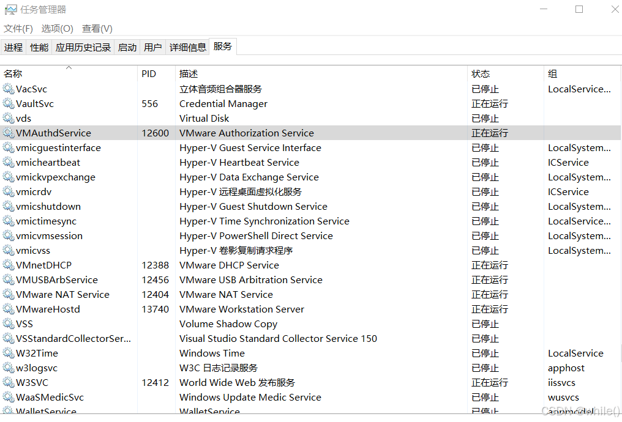Viewport: 622px width, 422px height.
Task: Open the 选项(O) menu
Action: (57, 28)
